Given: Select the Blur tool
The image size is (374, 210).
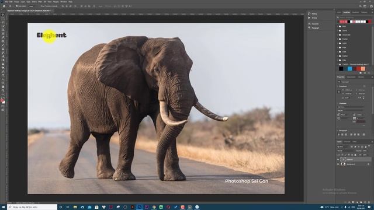Looking at the screenshot, I should point(3,64).
